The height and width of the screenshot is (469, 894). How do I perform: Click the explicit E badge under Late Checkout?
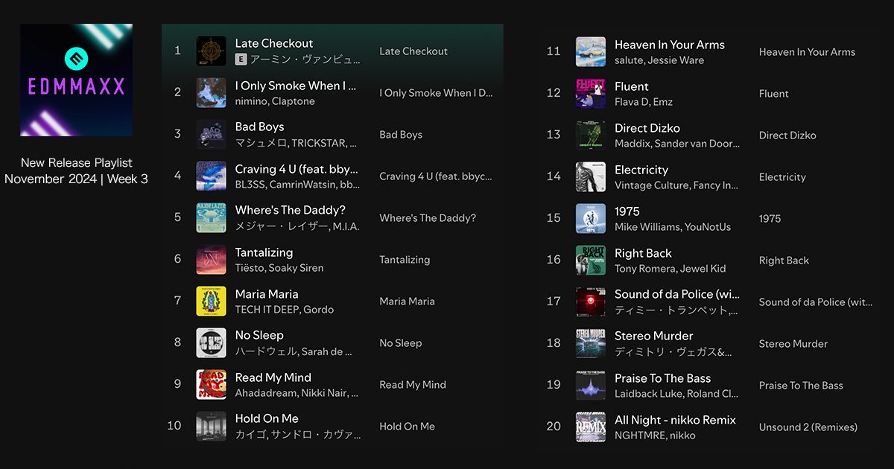coord(241,59)
